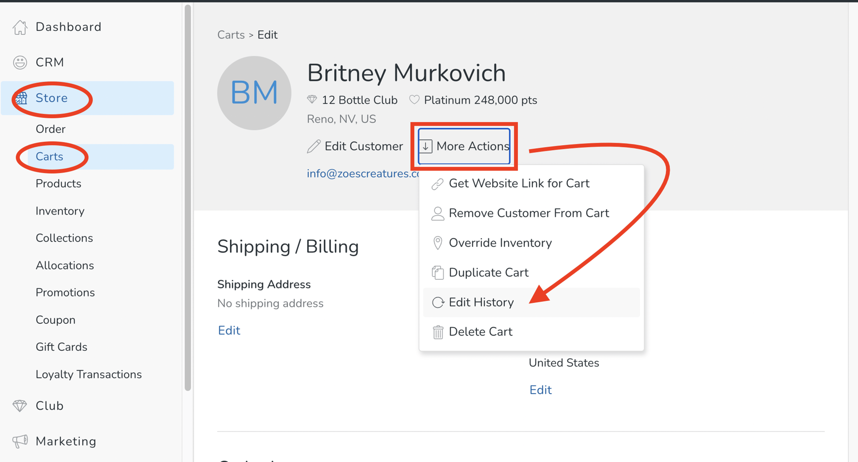Image resolution: width=858 pixels, height=462 pixels.
Task: Click the Edit link under Shipping Address
Action: pyautogui.click(x=228, y=330)
